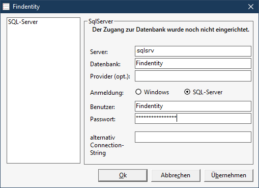Image resolution: width=259 pixels, height=188 pixels.
Task: Apply settings with Übernehmen button
Action: point(228,175)
